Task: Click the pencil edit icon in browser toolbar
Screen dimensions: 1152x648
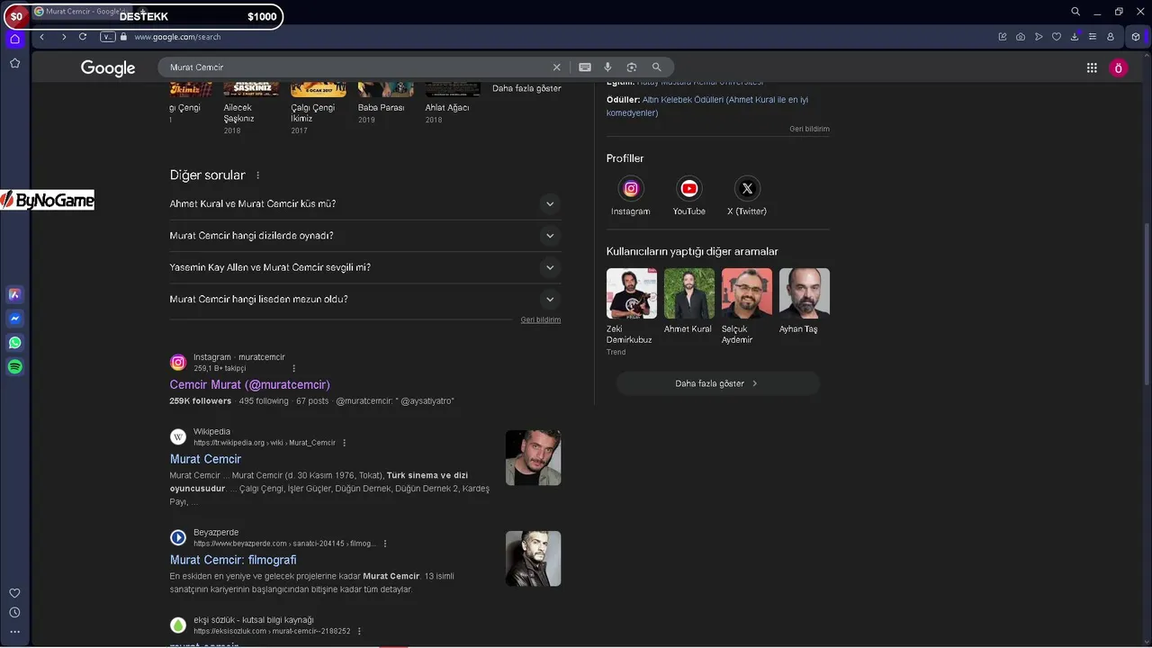Action: pyautogui.click(x=1003, y=37)
